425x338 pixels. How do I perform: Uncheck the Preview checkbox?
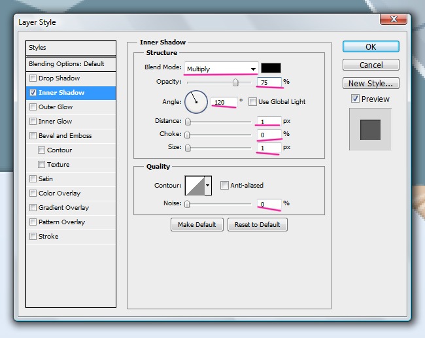coord(355,99)
